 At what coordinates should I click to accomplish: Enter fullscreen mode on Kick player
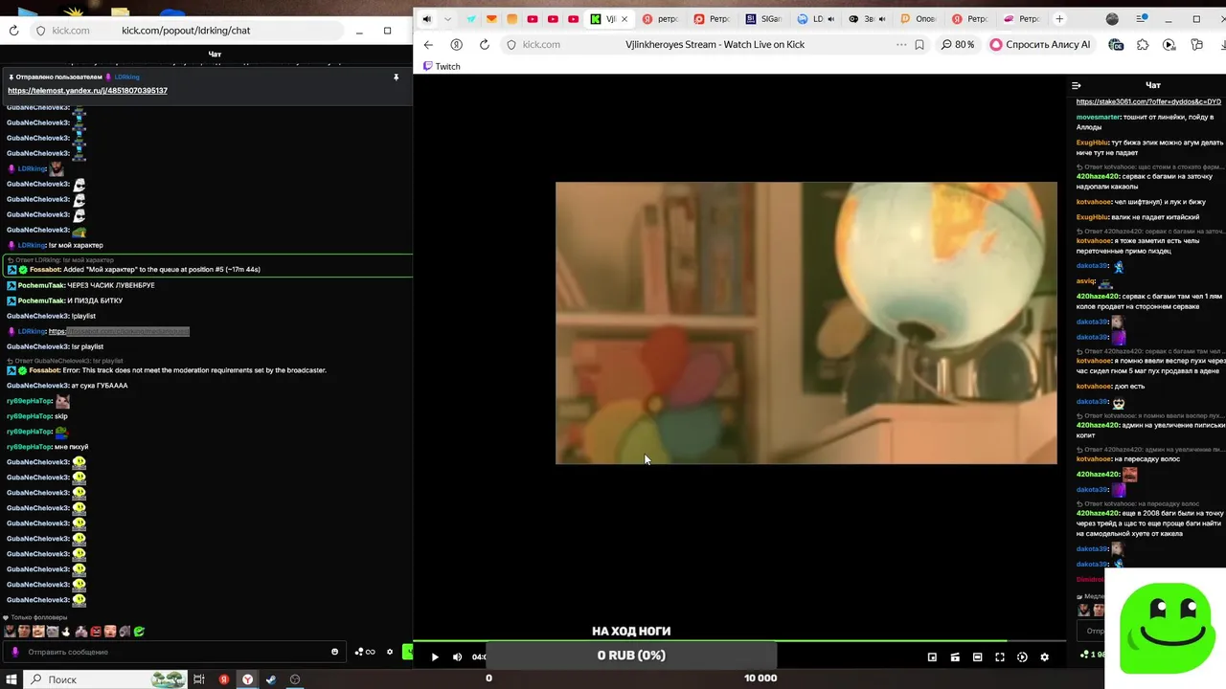[1000, 656]
